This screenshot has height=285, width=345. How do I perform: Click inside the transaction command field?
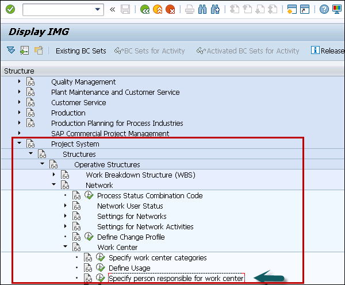[57, 10]
